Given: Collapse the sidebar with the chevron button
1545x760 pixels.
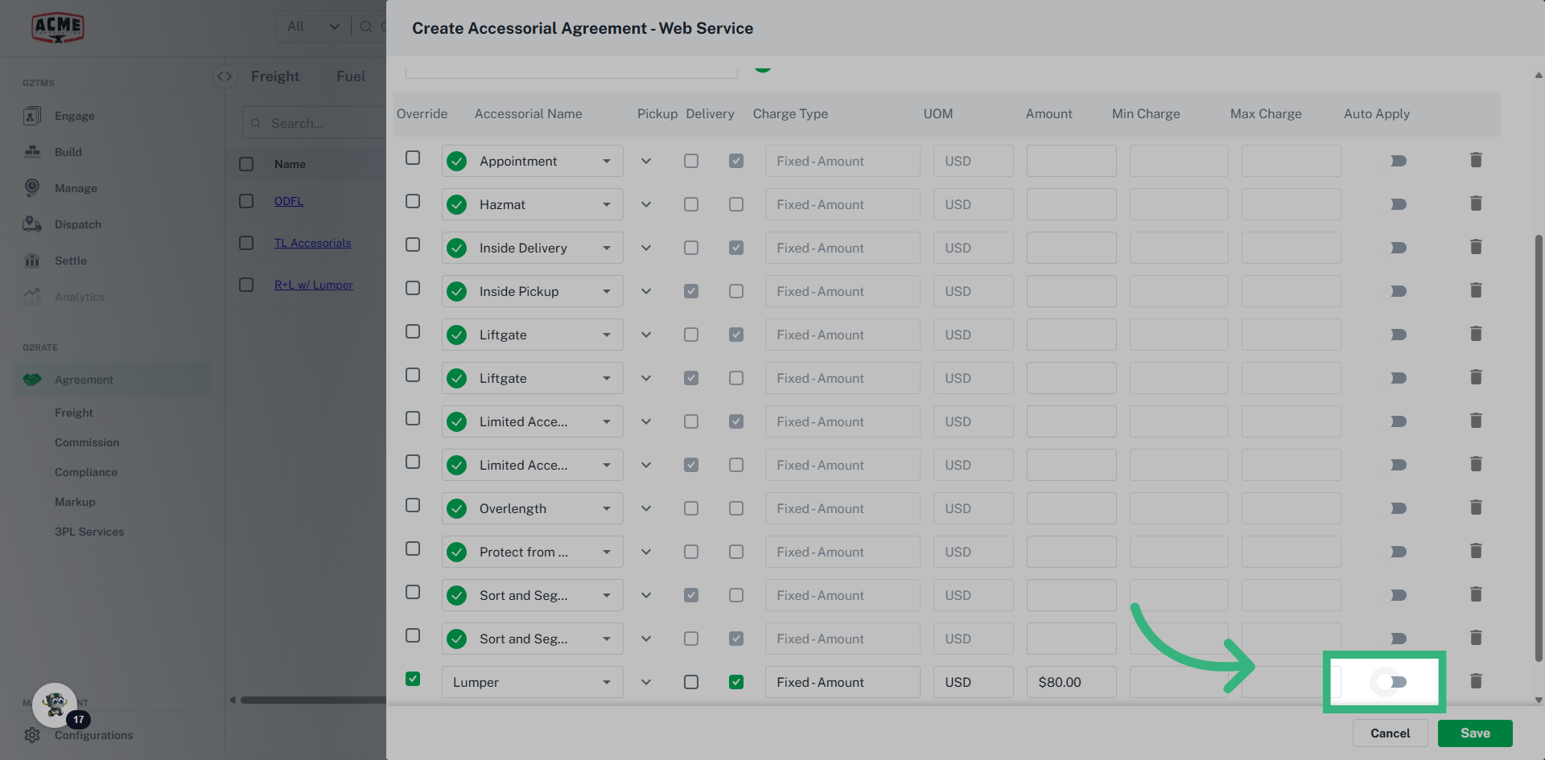Looking at the screenshot, I should coord(225,76).
